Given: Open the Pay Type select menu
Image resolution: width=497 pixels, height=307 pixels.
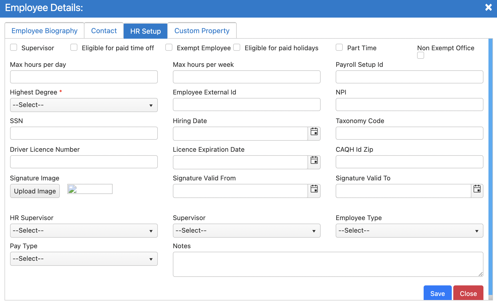Looking at the screenshot, I should (84, 259).
